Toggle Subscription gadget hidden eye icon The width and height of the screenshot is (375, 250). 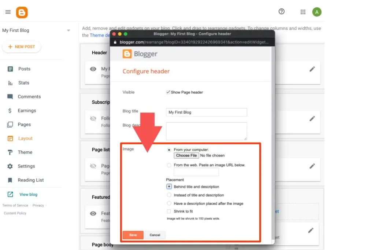click(93, 118)
